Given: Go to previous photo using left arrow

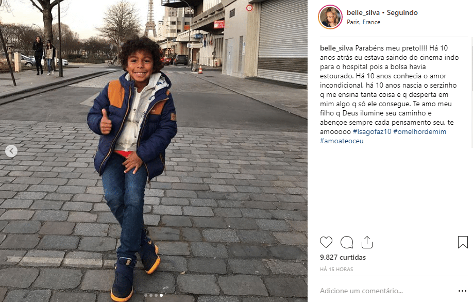Looking at the screenshot, I should point(11,151).
